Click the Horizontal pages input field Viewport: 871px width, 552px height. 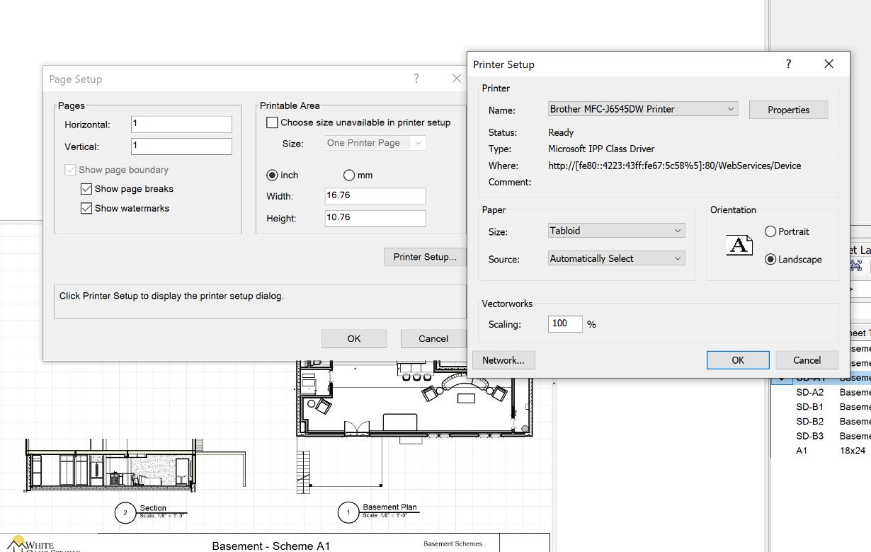(x=181, y=124)
